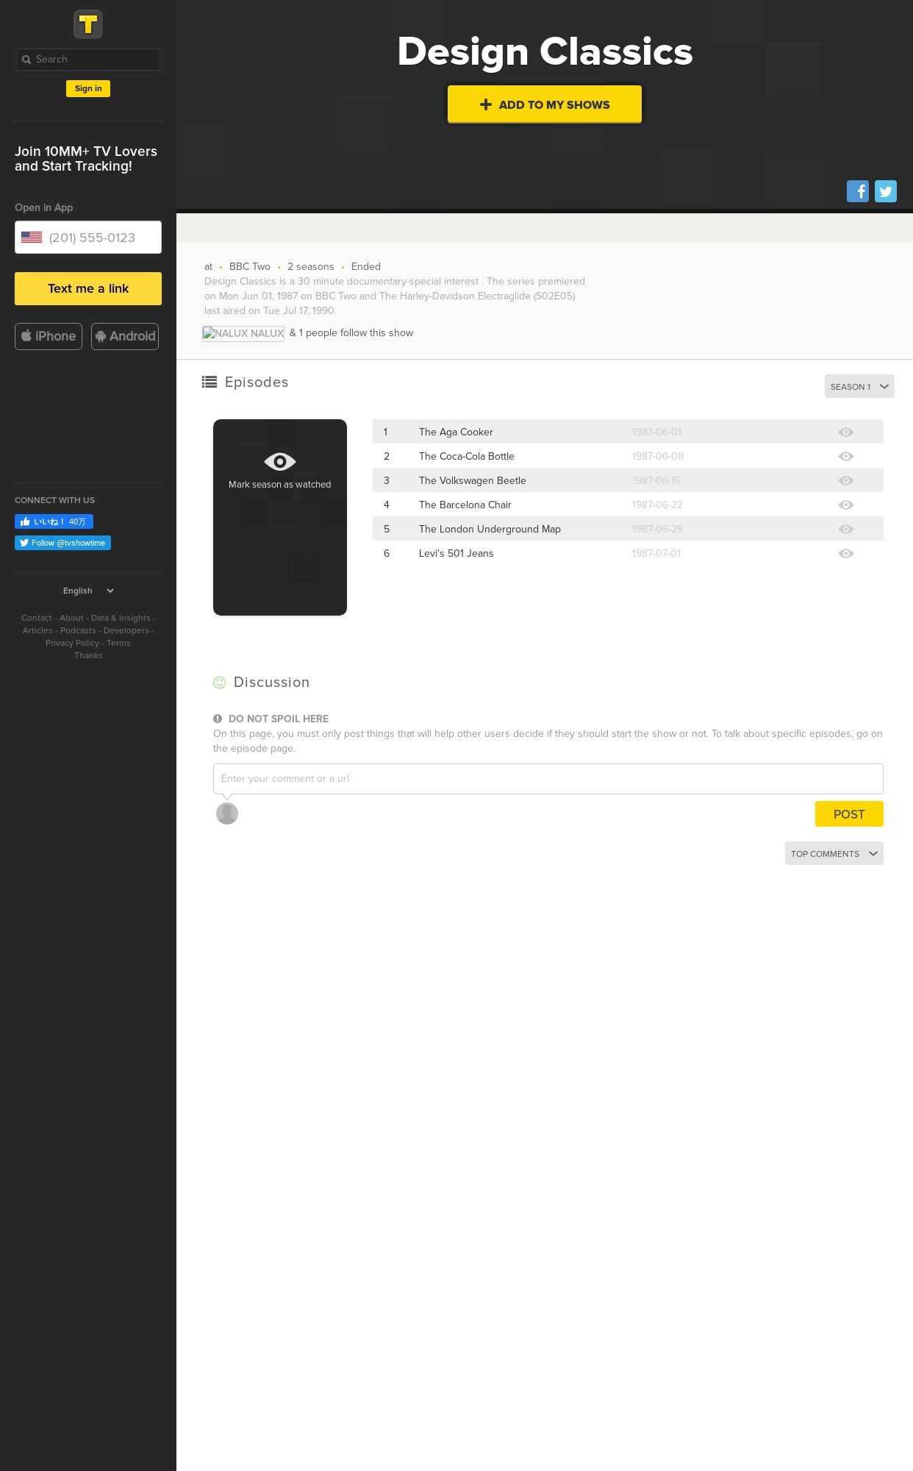Open the Android app button
Screen dimensions: 913x1471
(x=125, y=336)
